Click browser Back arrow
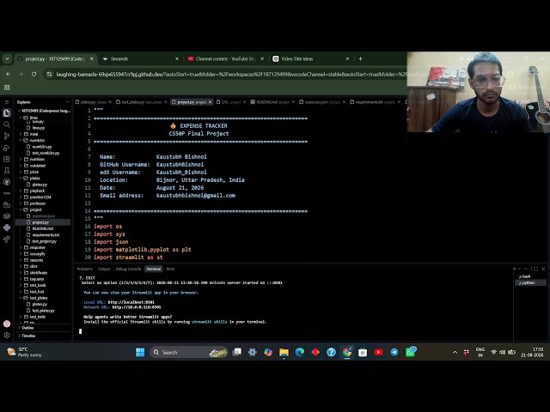The height and width of the screenshot is (412, 550). click(x=8, y=75)
